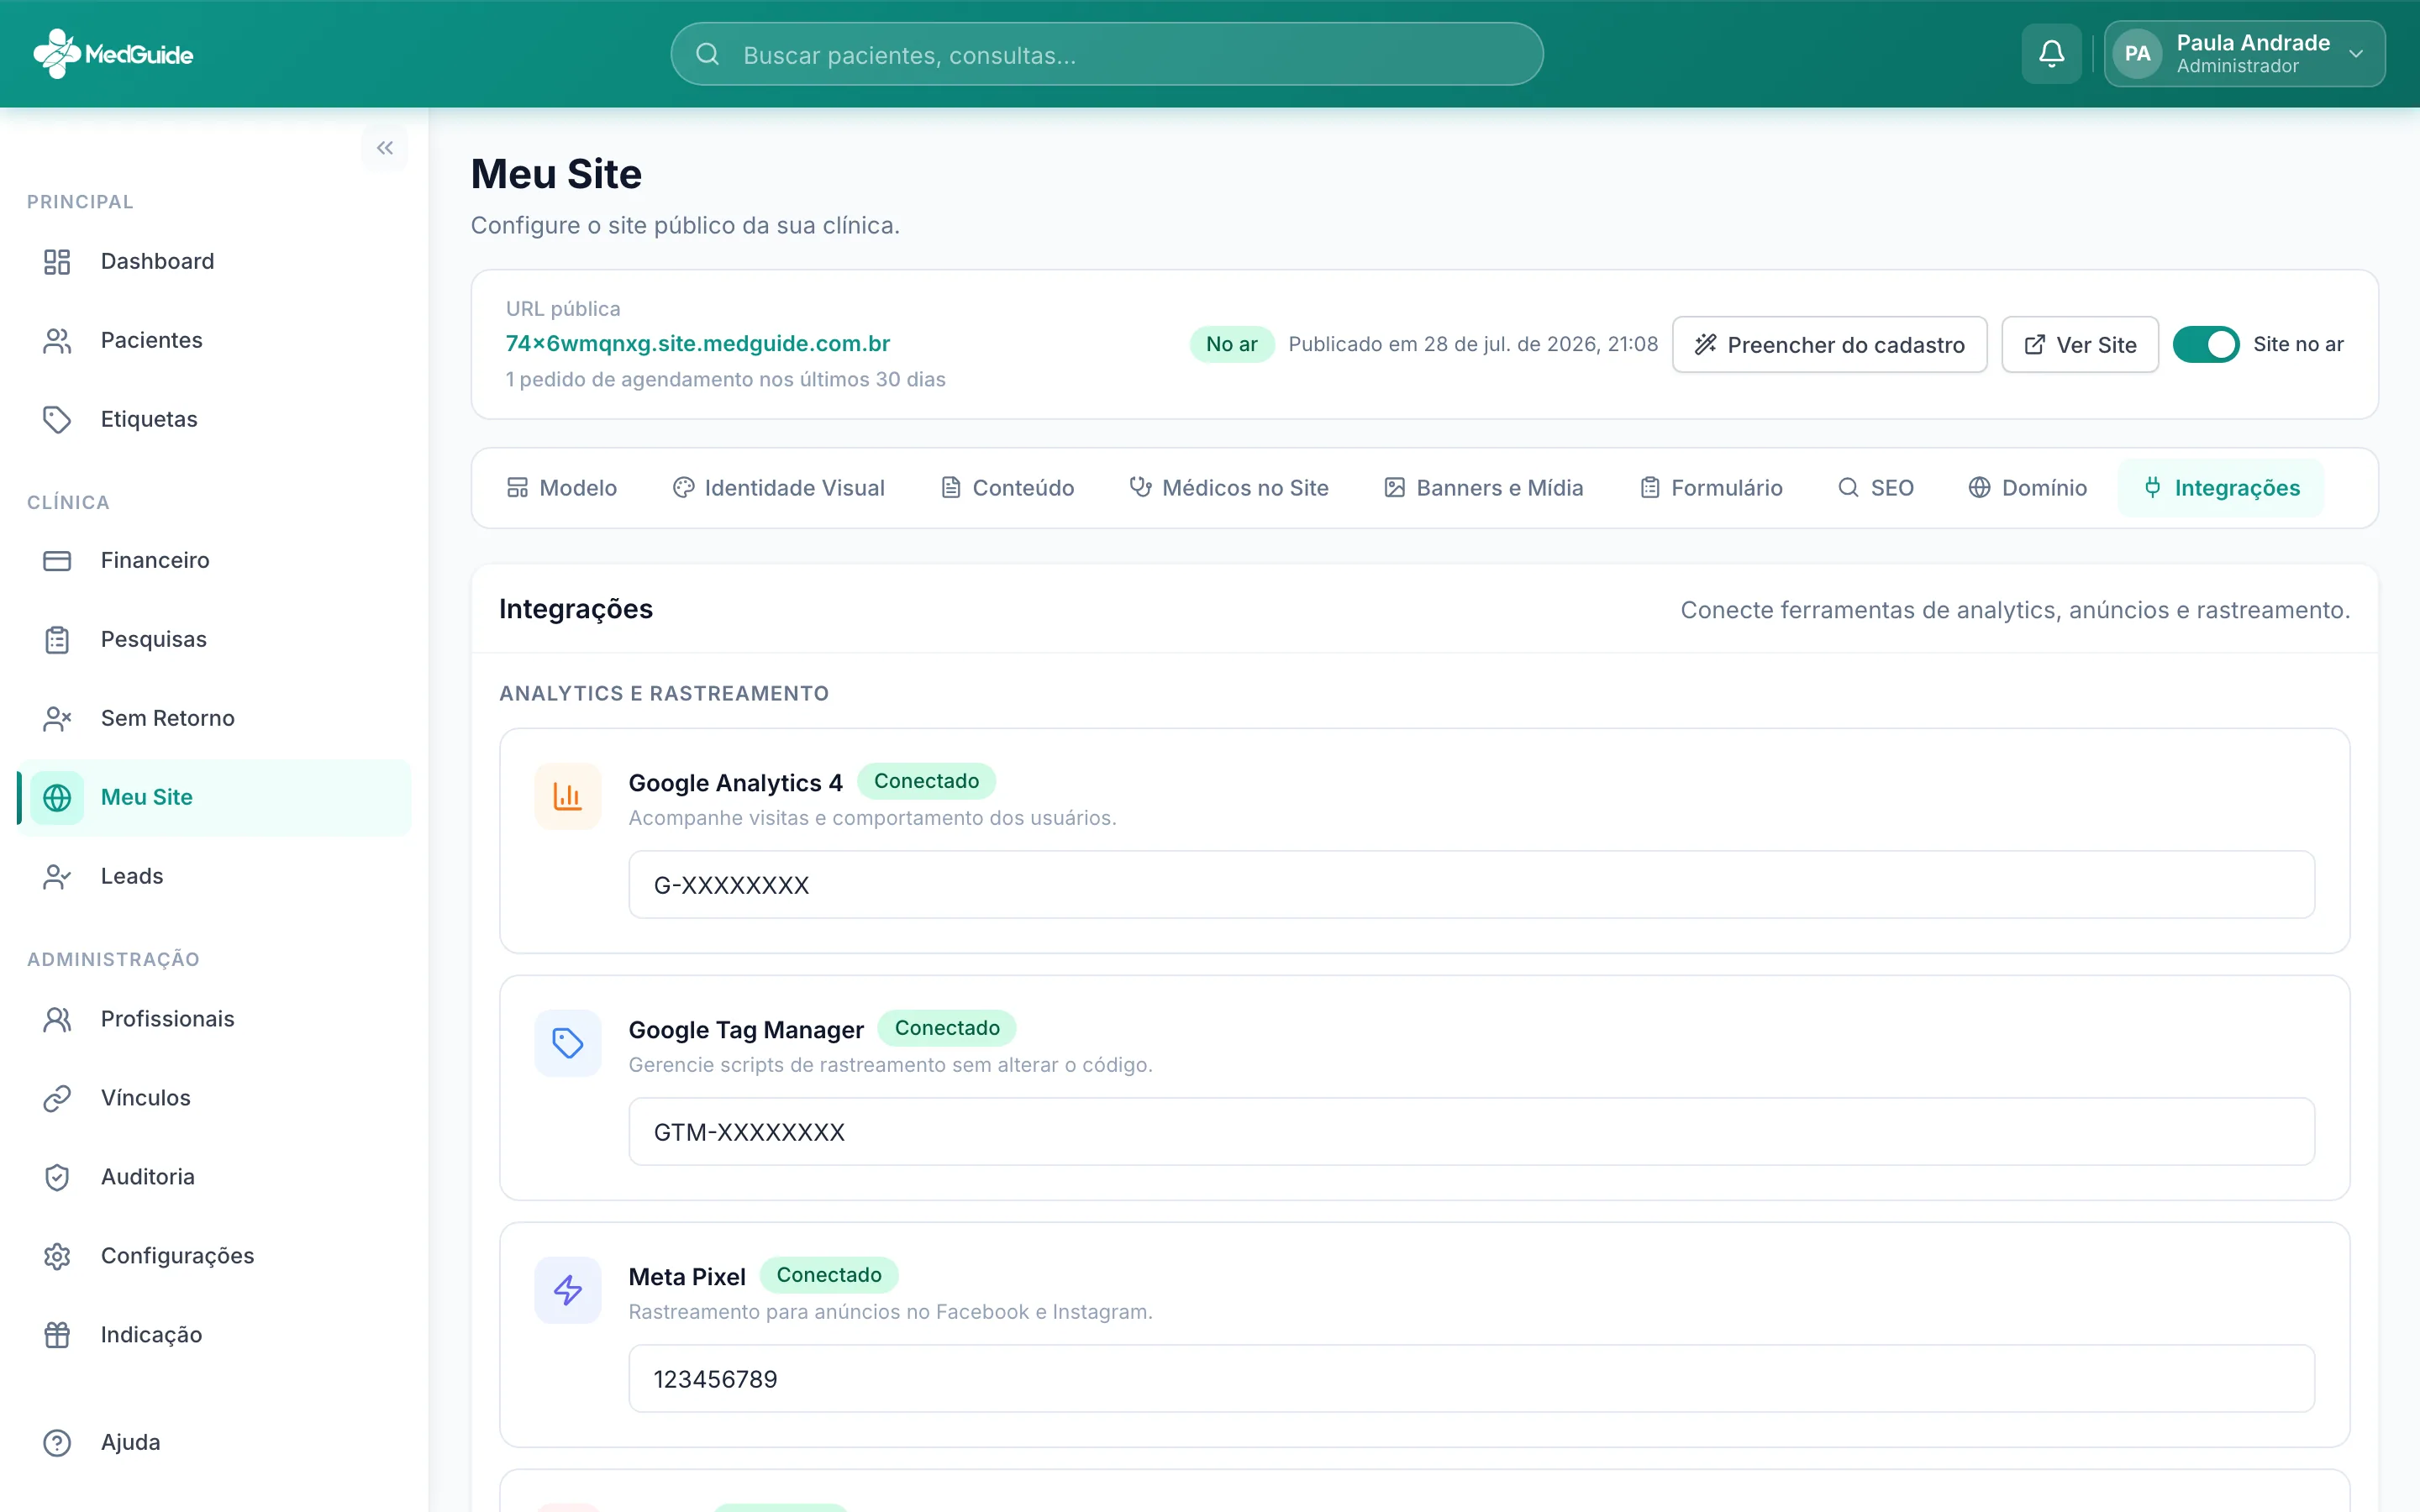Click the No ar status badge
Image resolution: width=2420 pixels, height=1512 pixels.
click(x=1231, y=345)
